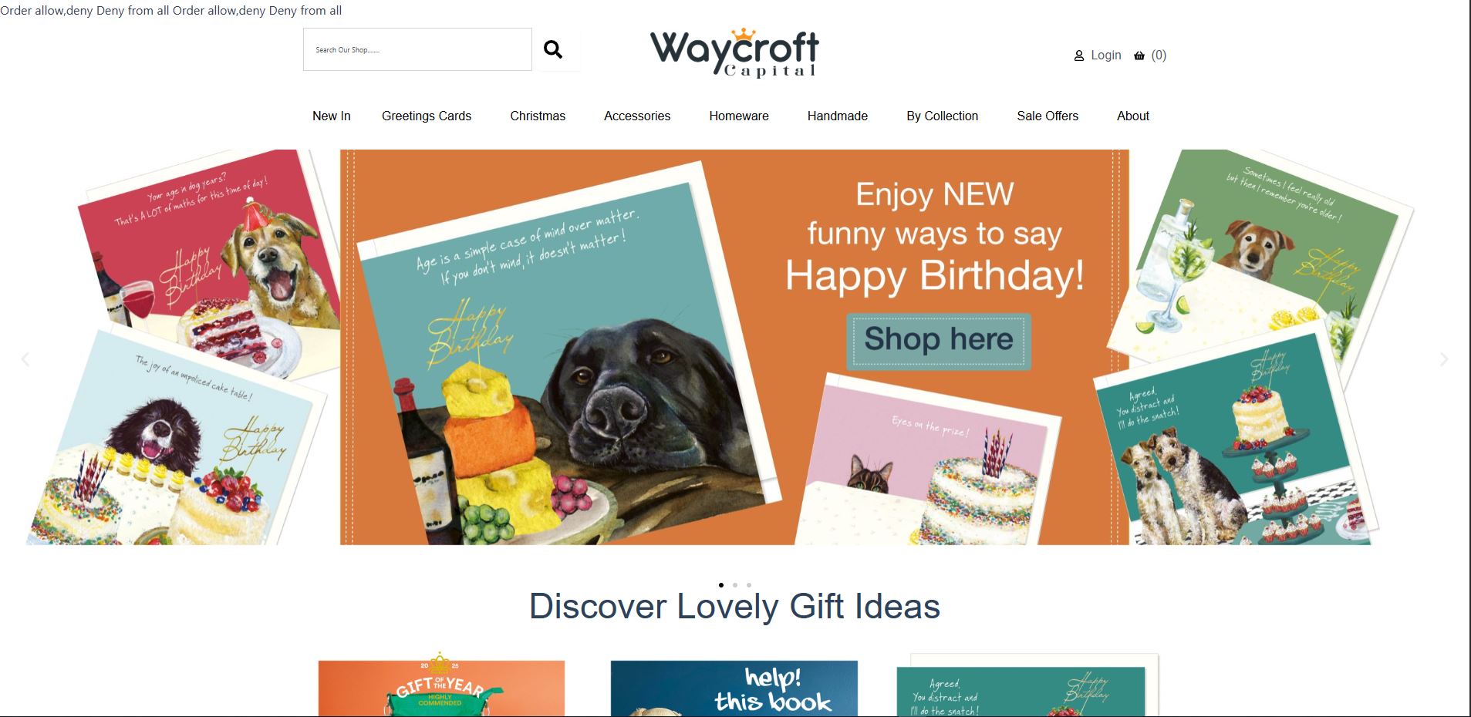Click the user account Login icon
The height and width of the screenshot is (717, 1471).
tap(1079, 56)
